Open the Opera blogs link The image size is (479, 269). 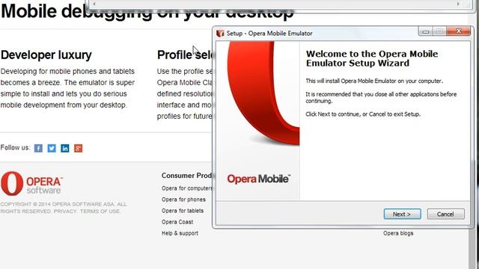[x=398, y=233]
